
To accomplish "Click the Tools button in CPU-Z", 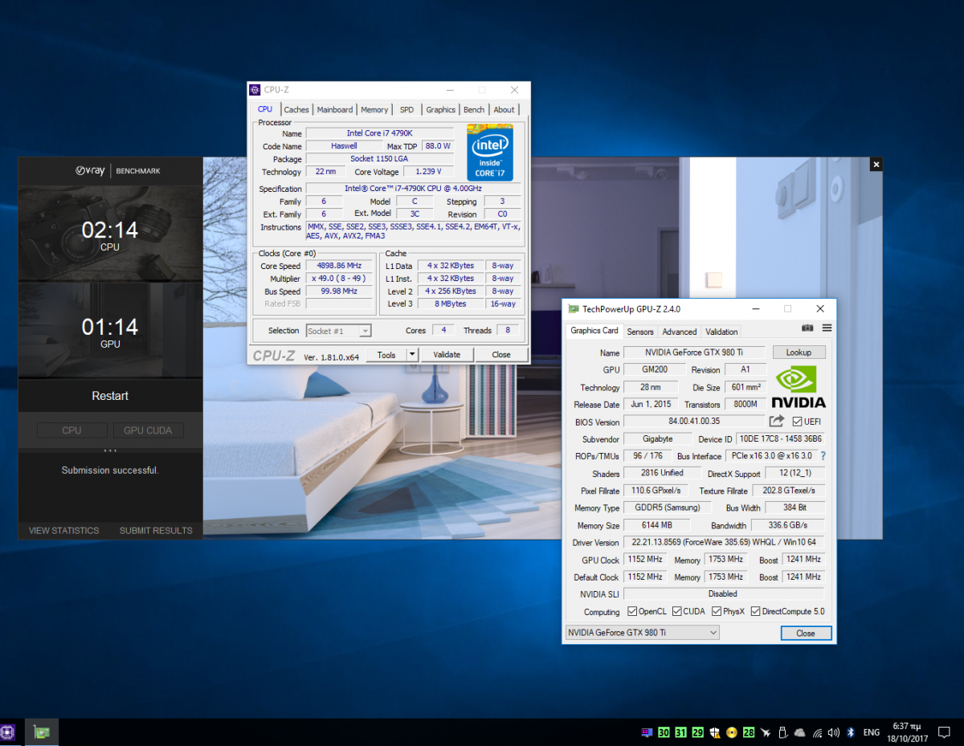I will coord(386,354).
